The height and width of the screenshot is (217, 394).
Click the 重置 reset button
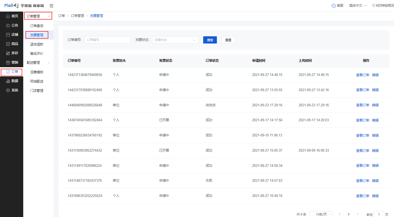click(228, 40)
